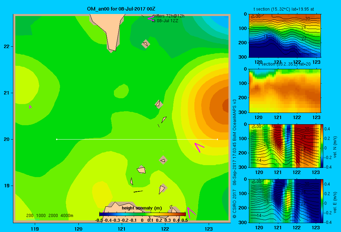Click latitude label 20 on the main map

pyautogui.click(x=7, y=139)
